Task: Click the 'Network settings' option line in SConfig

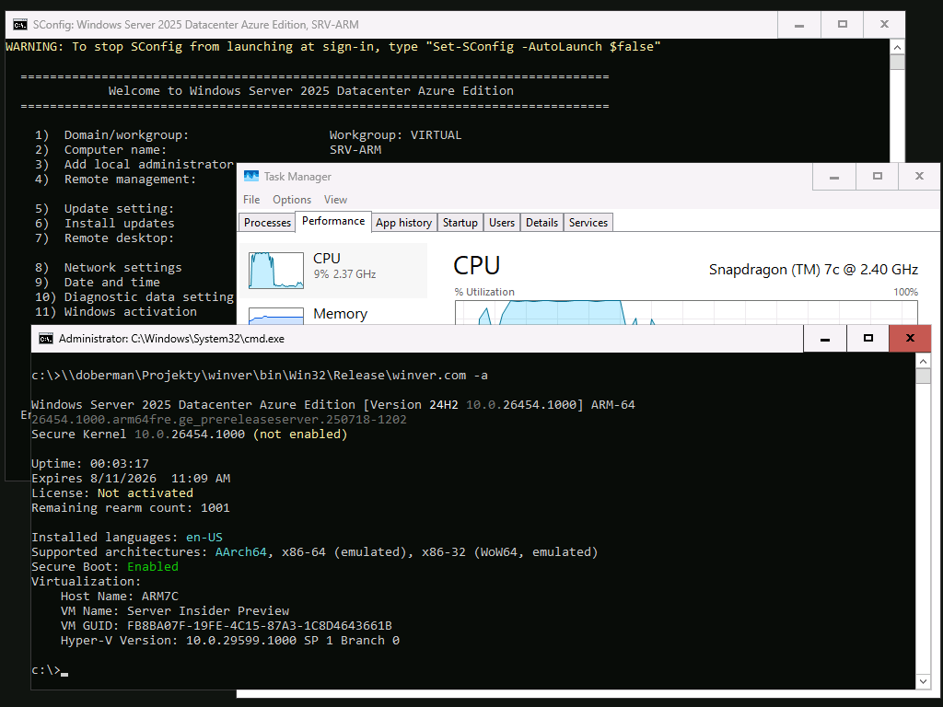Action: coord(109,268)
